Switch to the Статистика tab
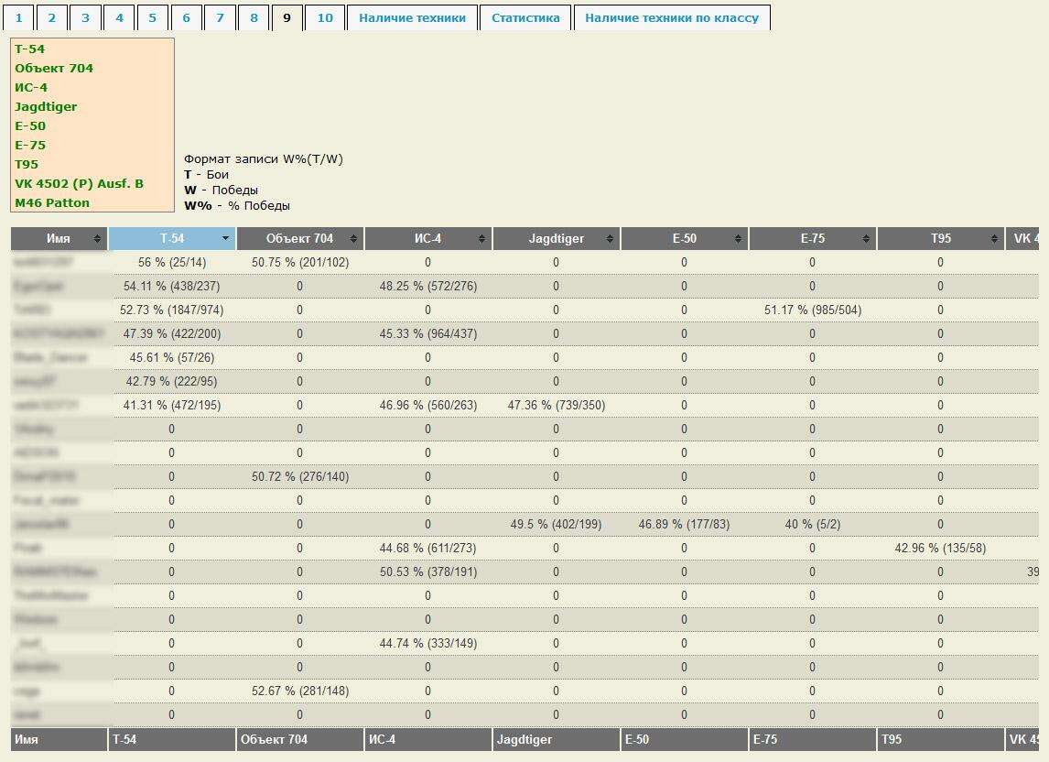Screen dimensions: 1049x762 pyautogui.click(x=525, y=18)
